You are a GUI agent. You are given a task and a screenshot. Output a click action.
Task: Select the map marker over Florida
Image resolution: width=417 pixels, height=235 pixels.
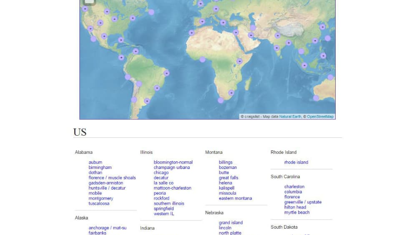pyautogui.click(x=121, y=40)
